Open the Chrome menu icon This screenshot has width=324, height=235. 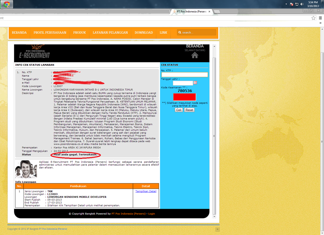(x=320, y=18)
